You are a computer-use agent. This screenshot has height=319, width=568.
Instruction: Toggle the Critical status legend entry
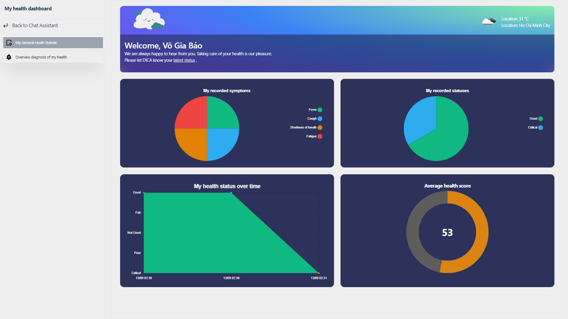tap(533, 128)
